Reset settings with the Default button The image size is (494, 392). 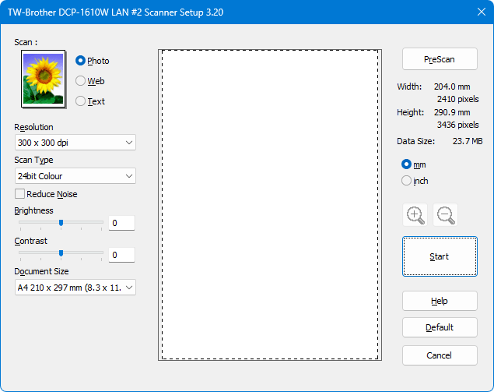(x=440, y=327)
